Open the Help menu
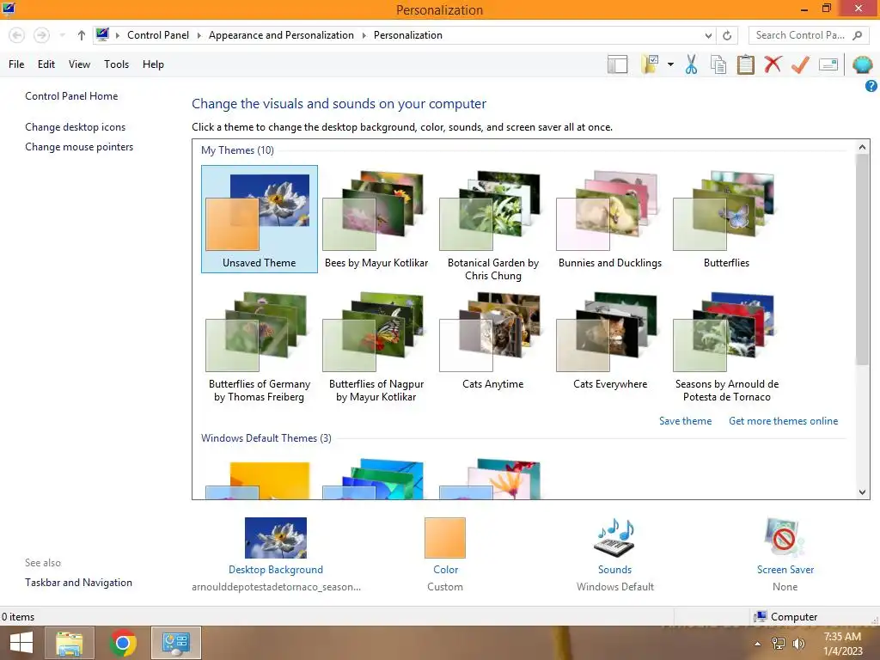Viewport: 880px width, 660px height. tap(153, 64)
